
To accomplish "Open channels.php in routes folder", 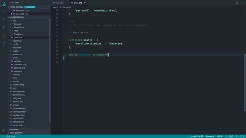I will (x=29, y=64).
